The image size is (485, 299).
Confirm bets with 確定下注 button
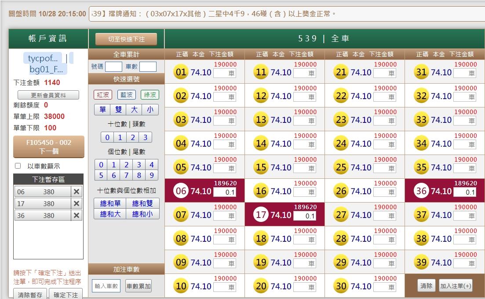pos(66,294)
